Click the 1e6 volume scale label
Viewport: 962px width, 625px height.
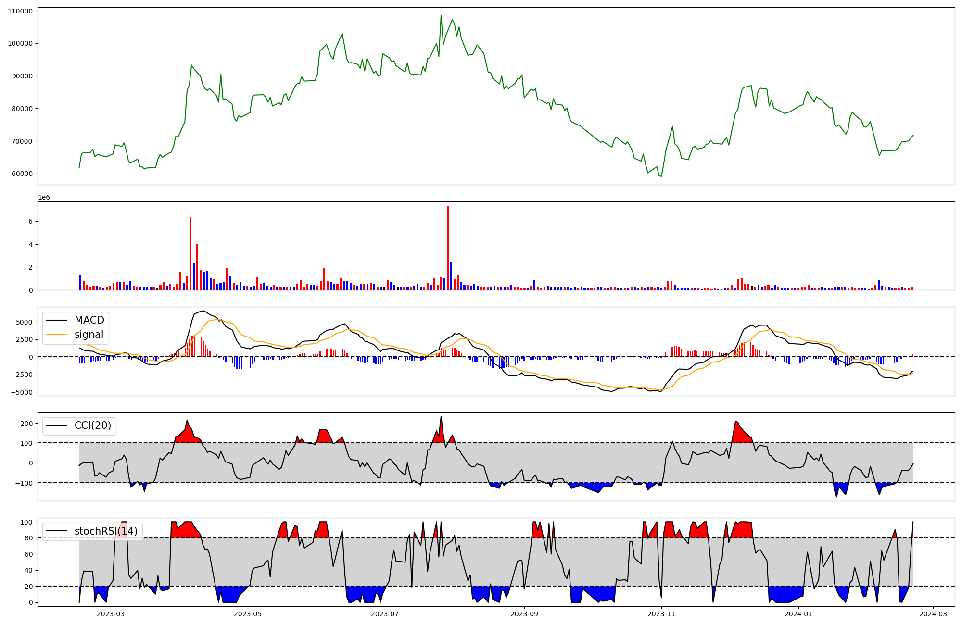click(44, 198)
